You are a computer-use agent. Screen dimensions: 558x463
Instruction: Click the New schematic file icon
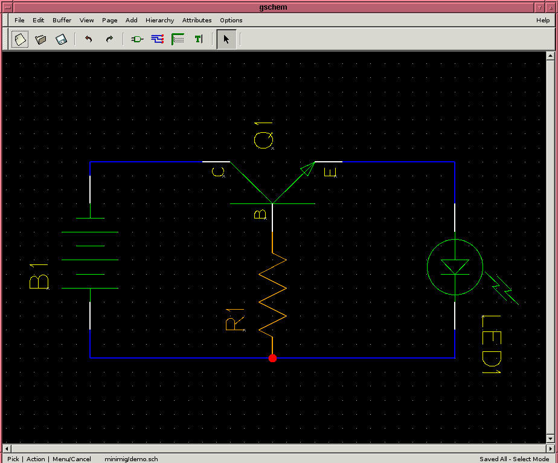click(x=20, y=40)
